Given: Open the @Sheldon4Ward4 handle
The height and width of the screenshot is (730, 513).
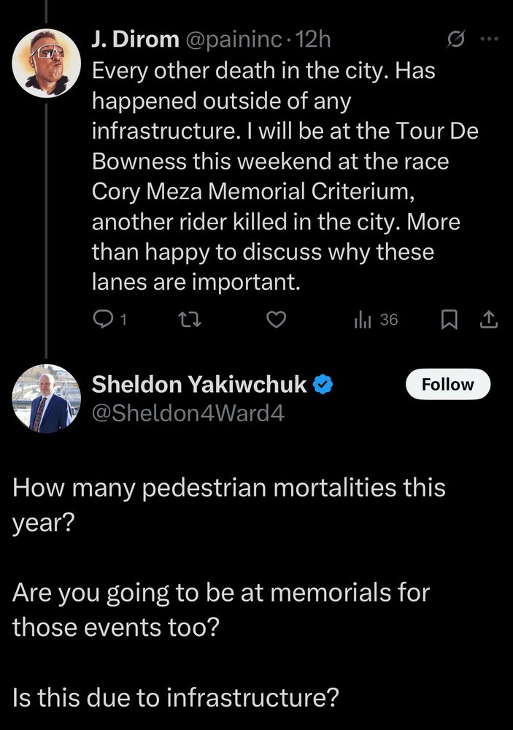Looking at the screenshot, I should 188,414.
